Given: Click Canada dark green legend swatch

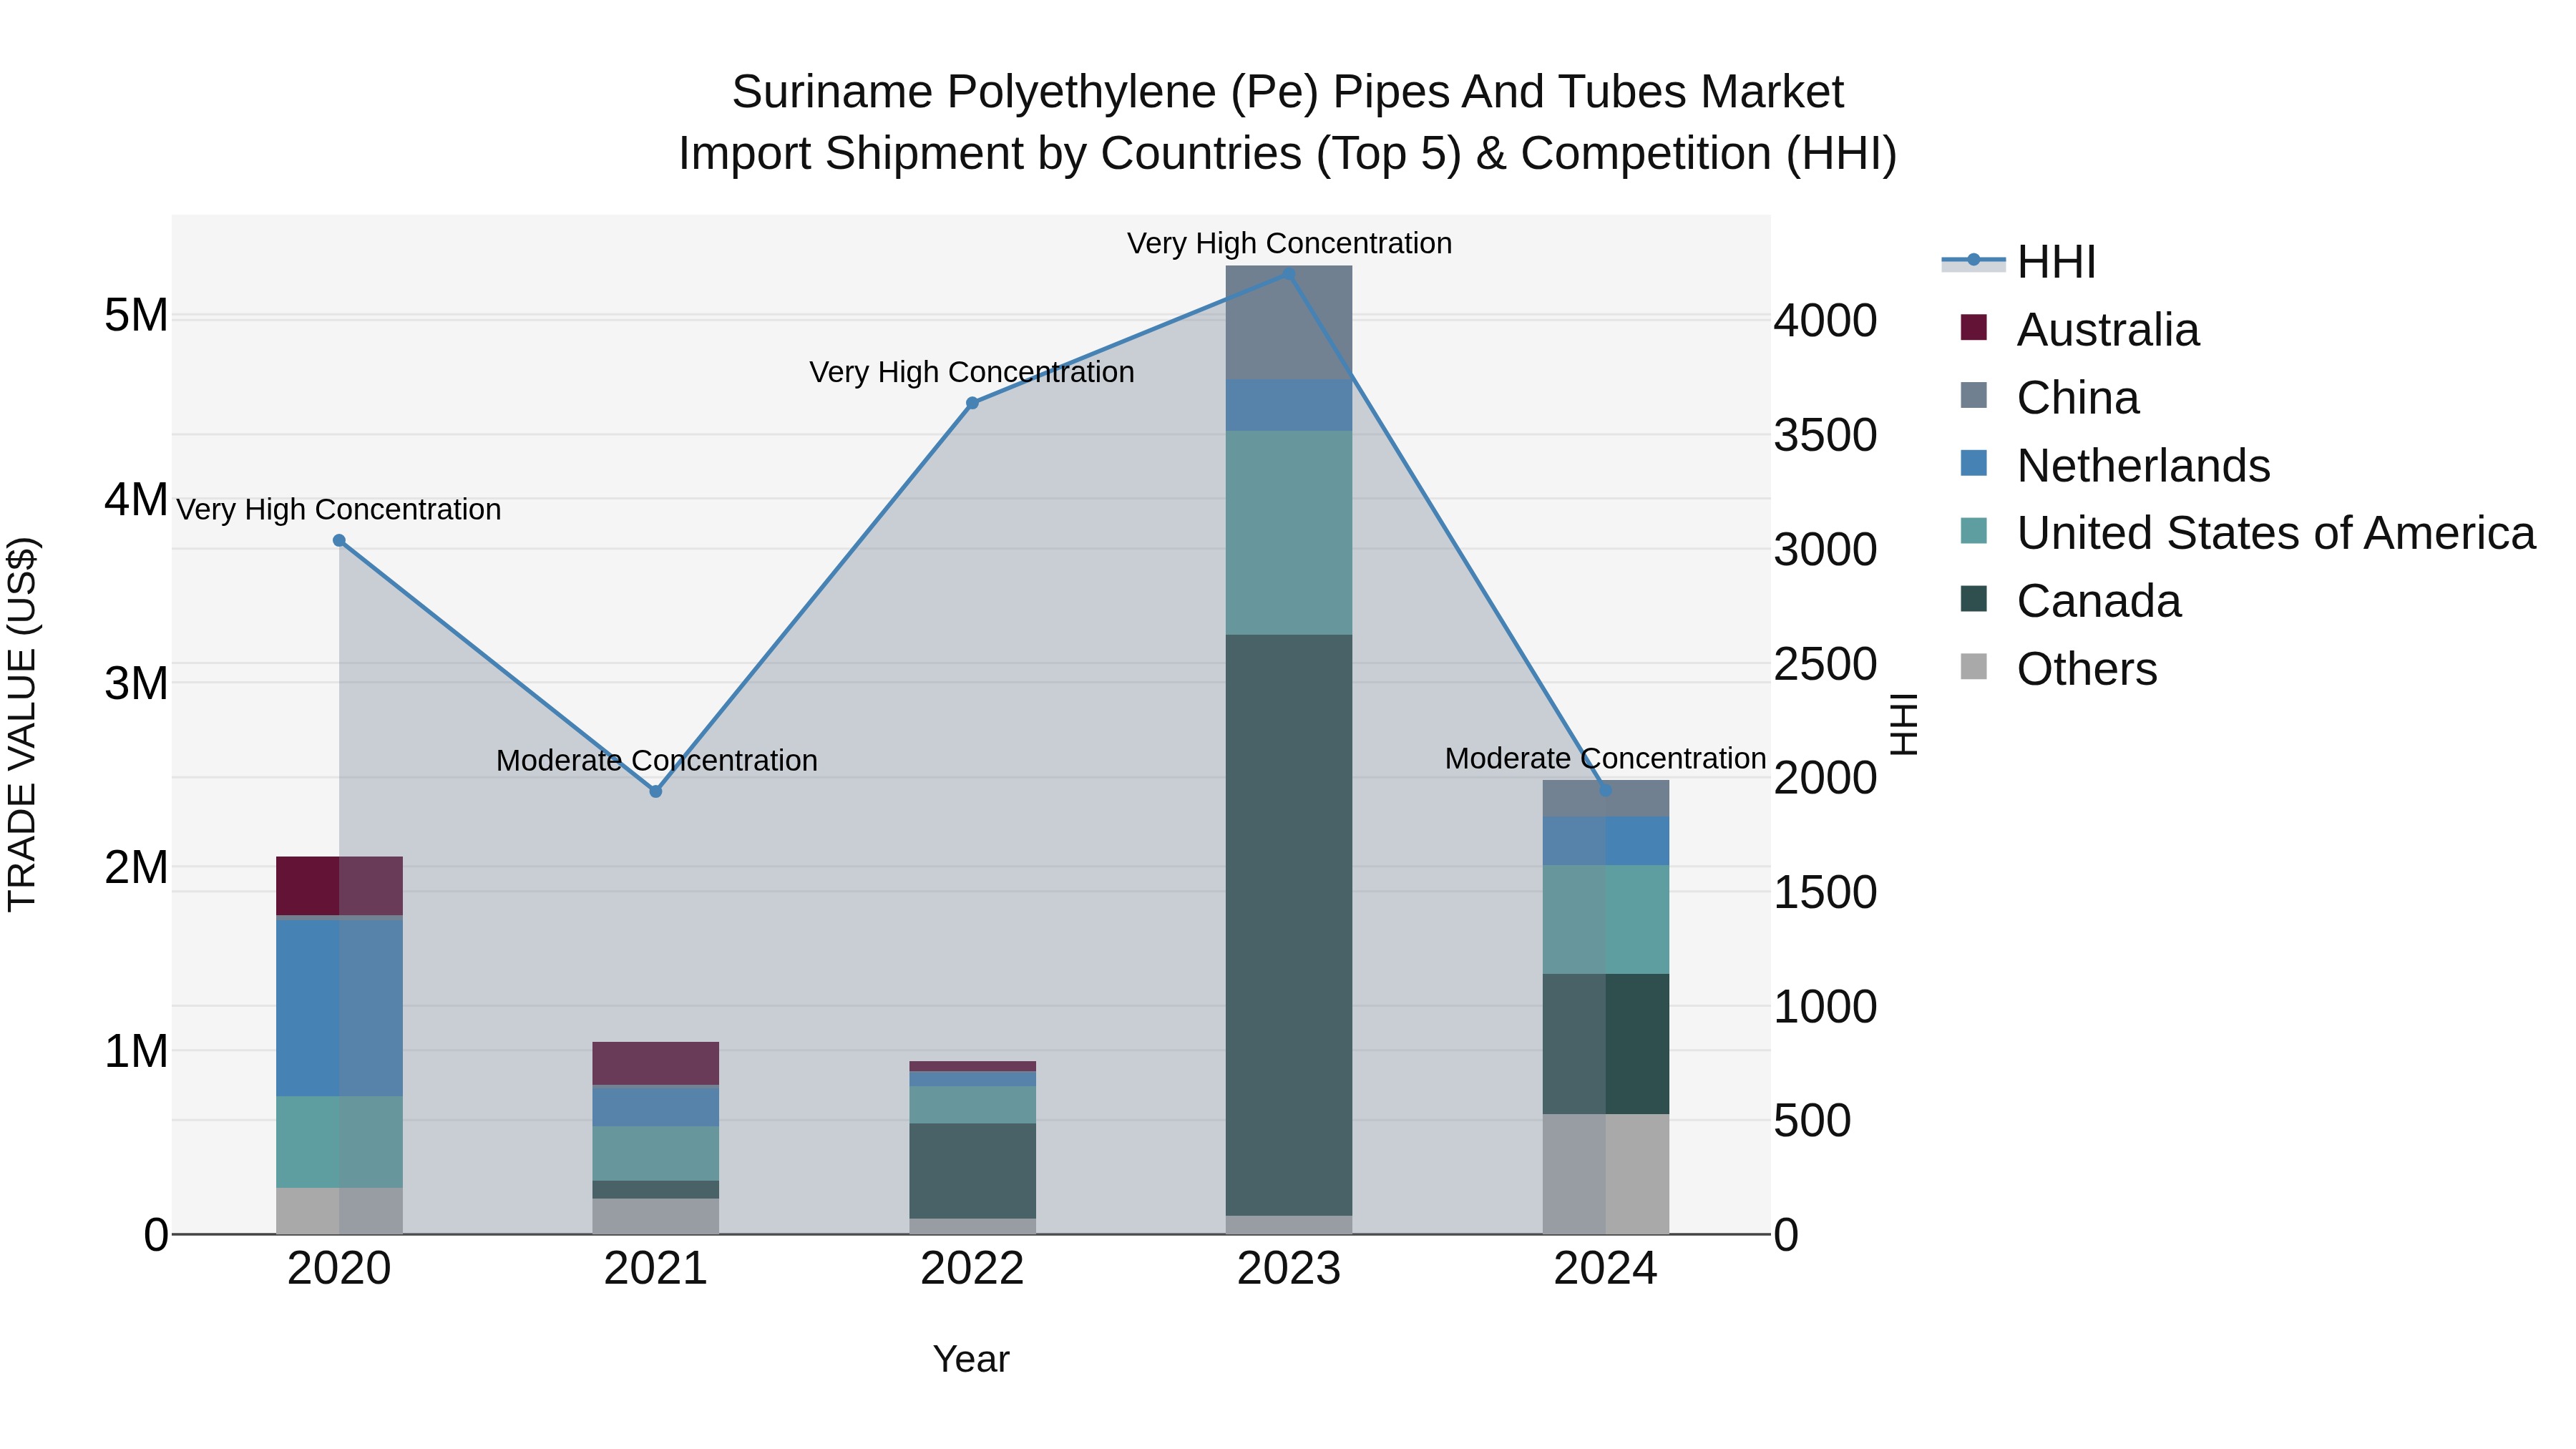Looking at the screenshot, I should tap(1974, 599).
